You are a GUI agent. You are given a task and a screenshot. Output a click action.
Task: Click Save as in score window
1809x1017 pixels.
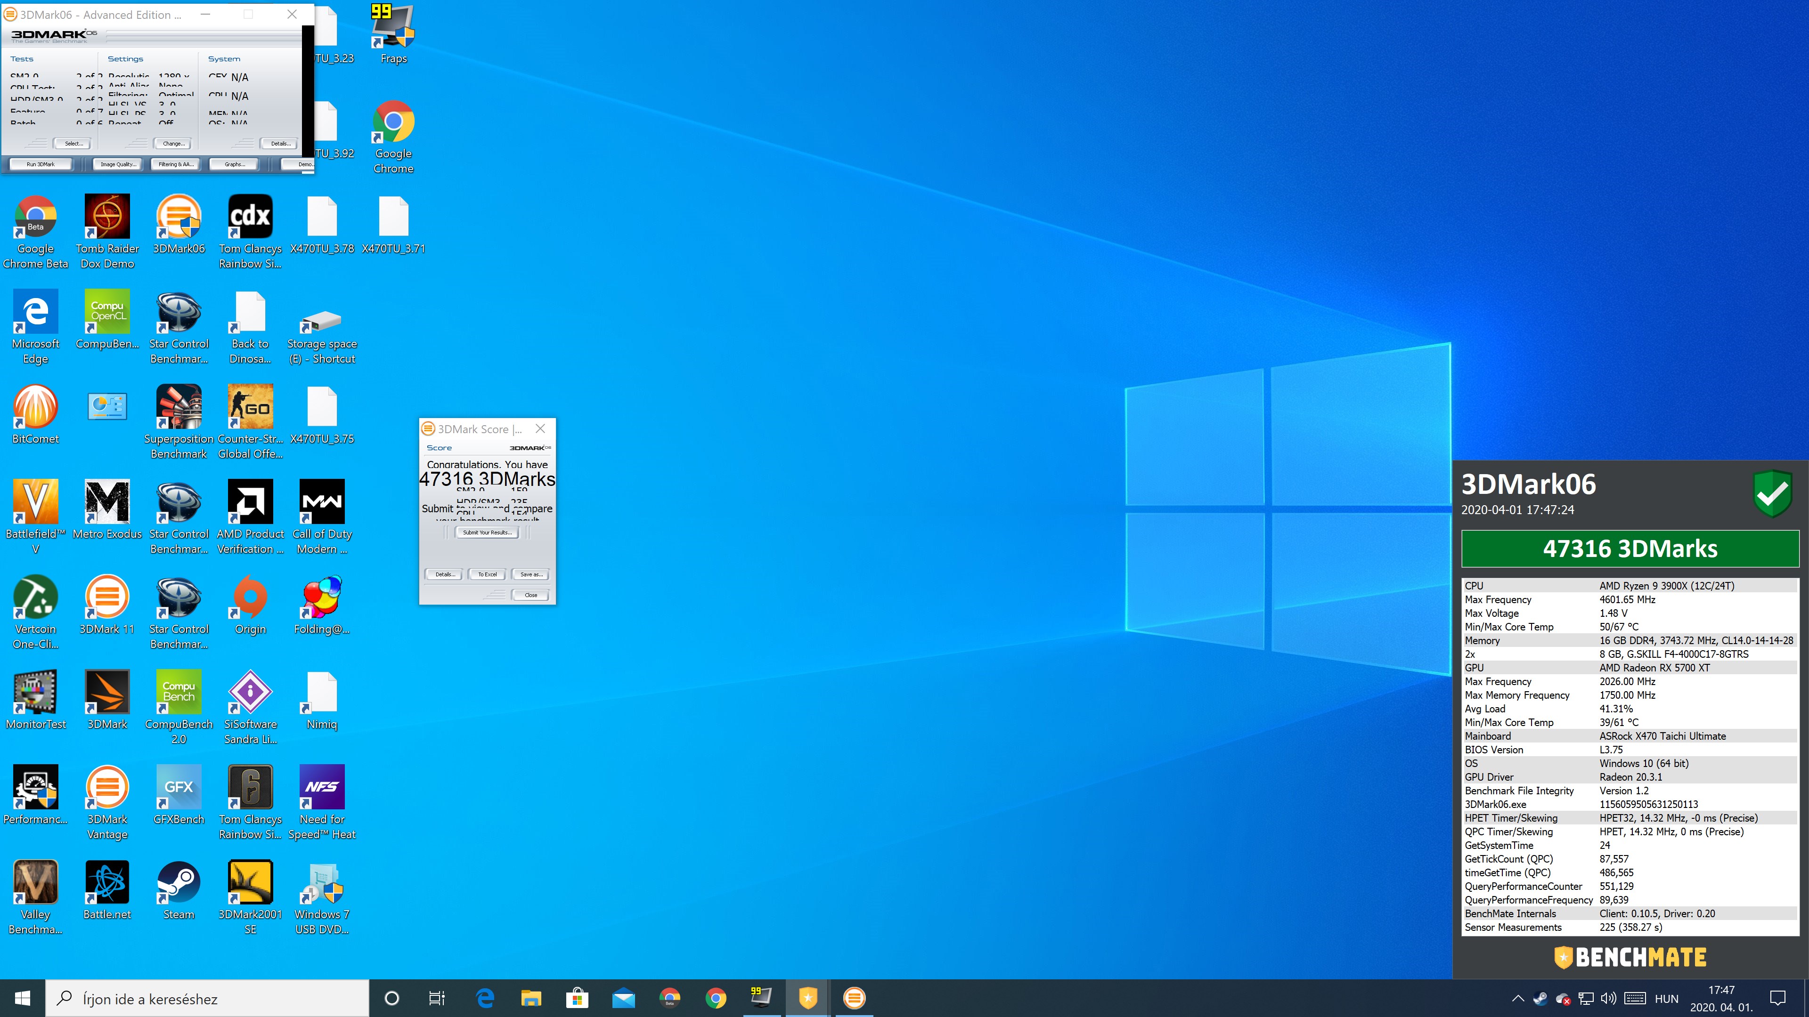tap(531, 575)
